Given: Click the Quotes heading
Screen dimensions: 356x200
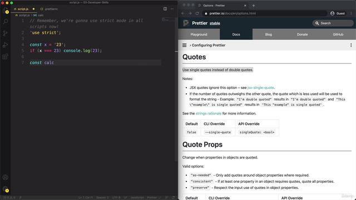Looking at the screenshot, I should pos(194,57).
